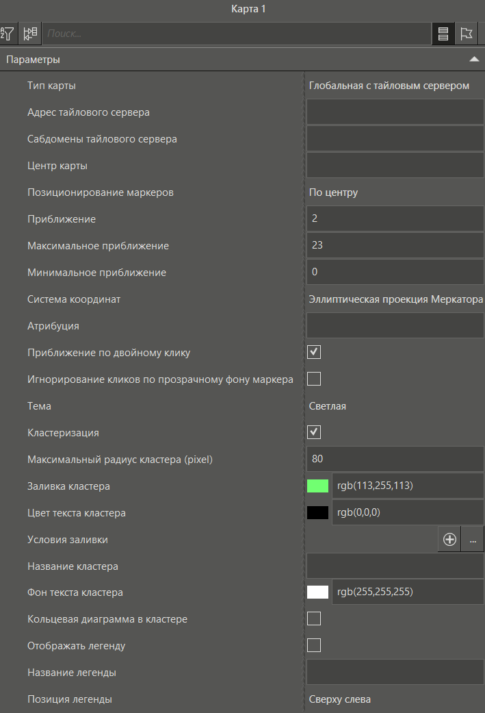Collapse the Параметры section arrow

474,60
